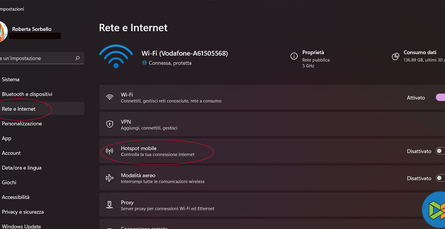Select Personalizzazione in the sidebar
Image resolution: width=445 pixels, height=229 pixels.
pos(22,124)
